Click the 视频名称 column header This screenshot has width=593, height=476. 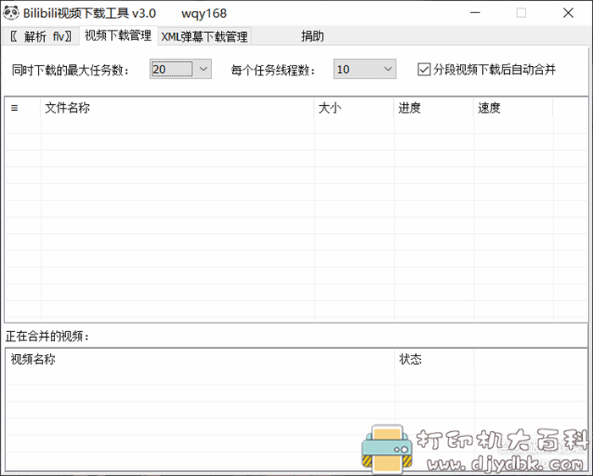coord(201,359)
